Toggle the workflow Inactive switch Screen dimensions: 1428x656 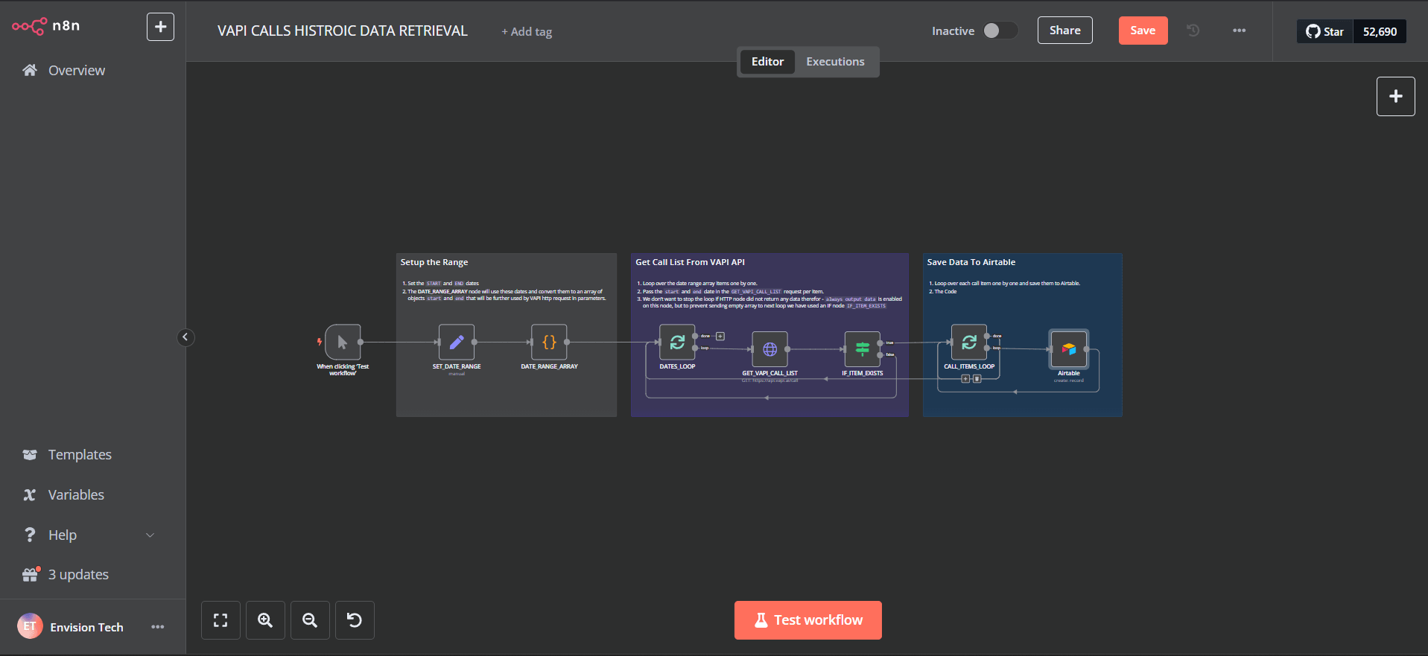point(999,31)
